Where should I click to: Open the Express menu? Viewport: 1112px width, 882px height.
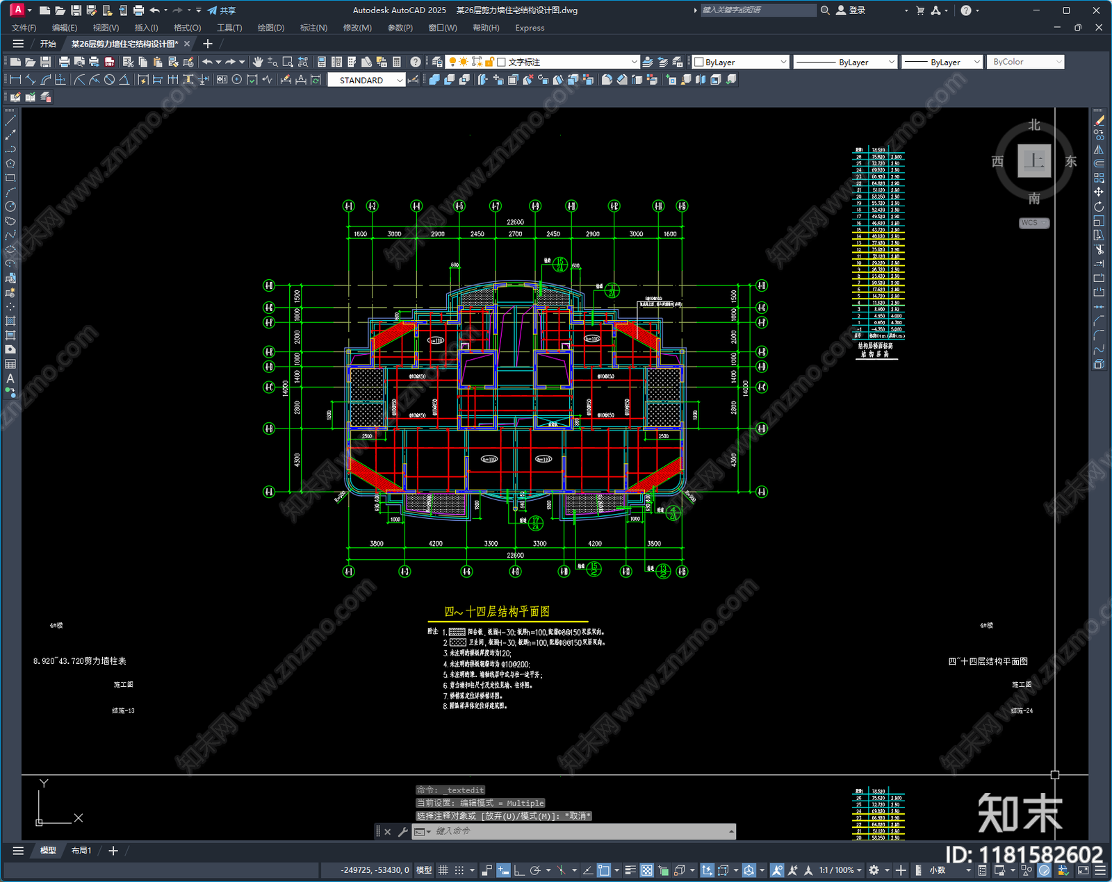[x=530, y=28]
